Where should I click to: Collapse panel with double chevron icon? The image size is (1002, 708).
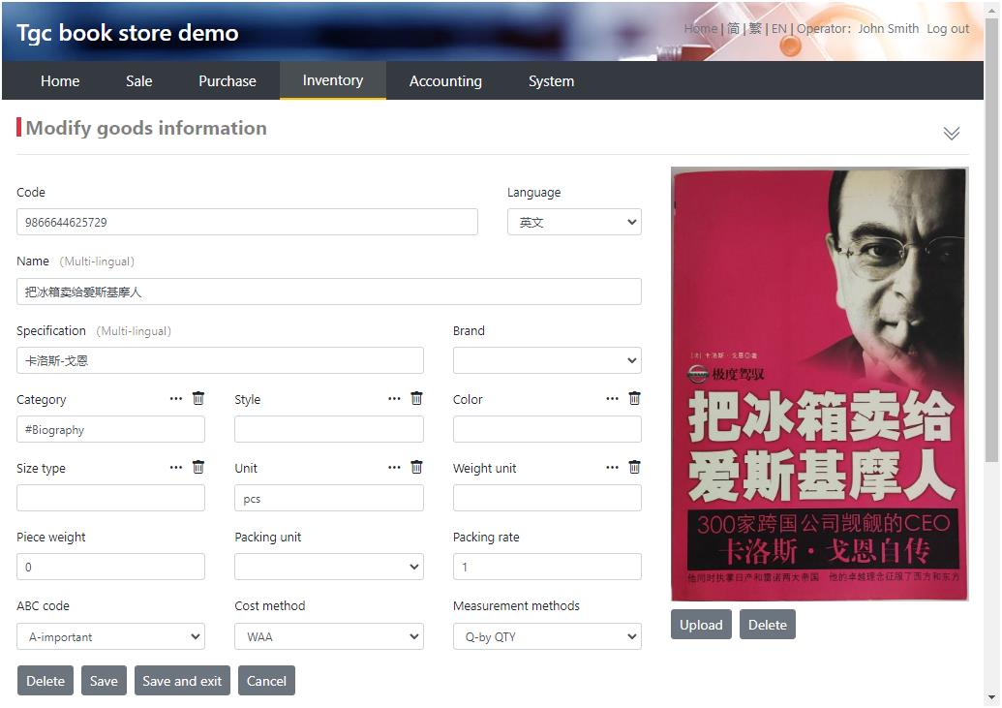coord(952,133)
